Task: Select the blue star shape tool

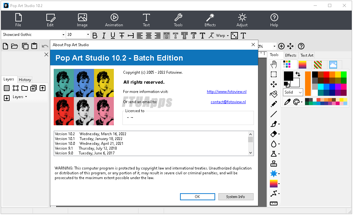Action: (273, 173)
